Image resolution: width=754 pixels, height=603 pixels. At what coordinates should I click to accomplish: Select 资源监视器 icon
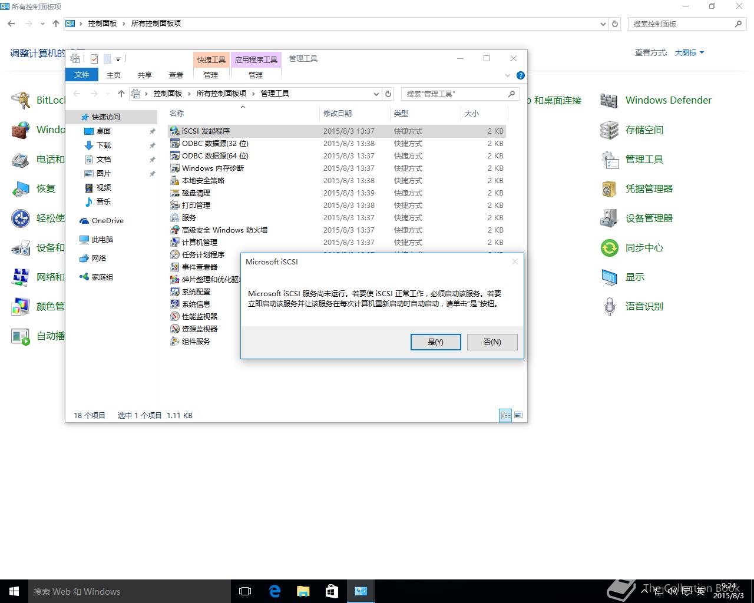(x=174, y=329)
